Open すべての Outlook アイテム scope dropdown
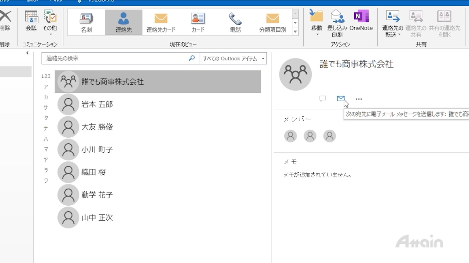 click(x=233, y=58)
